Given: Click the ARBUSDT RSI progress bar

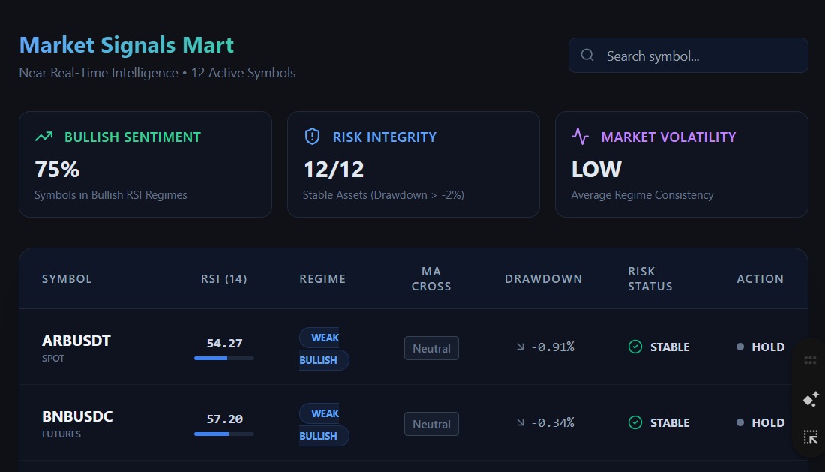Looking at the screenshot, I should 224,359.
